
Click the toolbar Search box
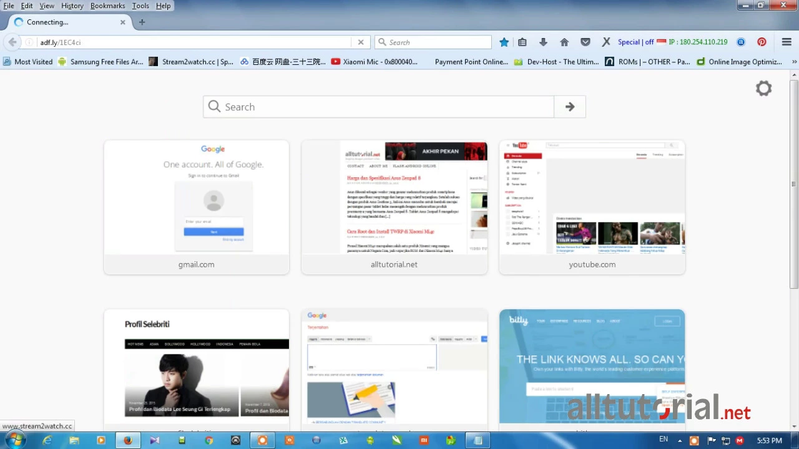point(434,42)
